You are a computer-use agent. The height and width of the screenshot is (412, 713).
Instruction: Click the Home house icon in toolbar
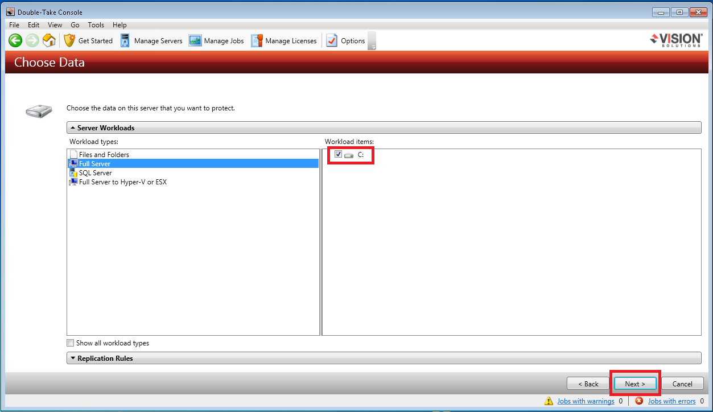pos(49,40)
